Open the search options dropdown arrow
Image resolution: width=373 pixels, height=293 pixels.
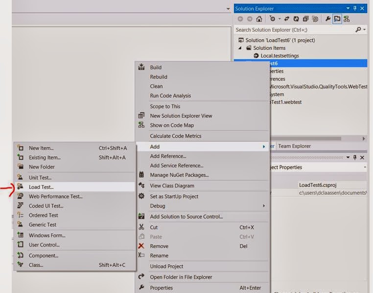coord(365,30)
